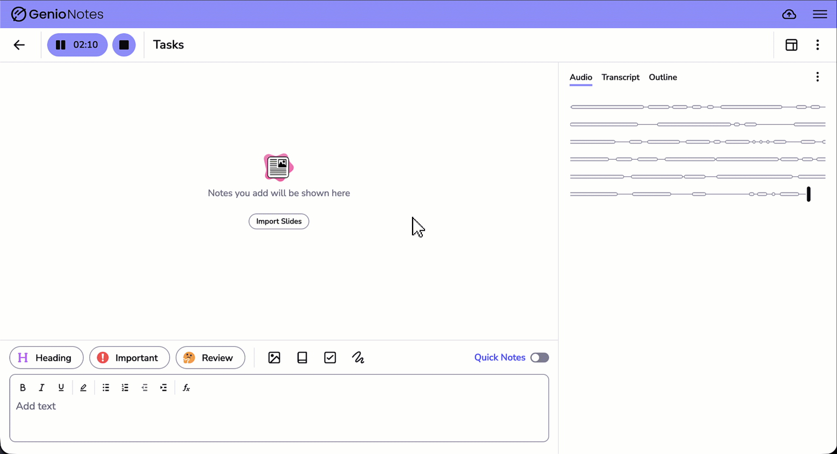
Task: Click the Import Slides button
Action: pos(279,222)
